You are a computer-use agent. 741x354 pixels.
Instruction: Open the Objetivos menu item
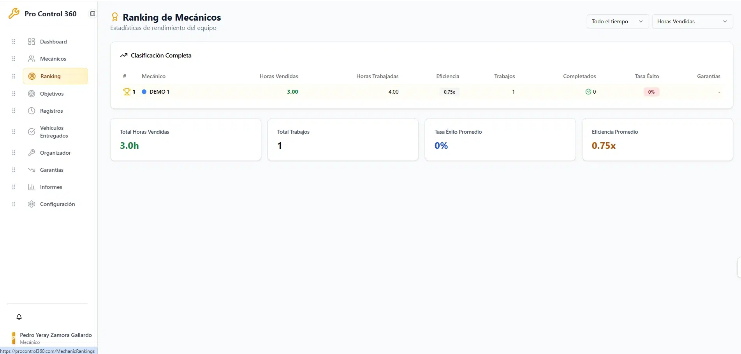[x=52, y=94]
